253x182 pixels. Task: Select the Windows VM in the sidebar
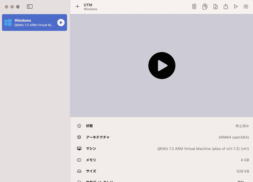(34, 22)
